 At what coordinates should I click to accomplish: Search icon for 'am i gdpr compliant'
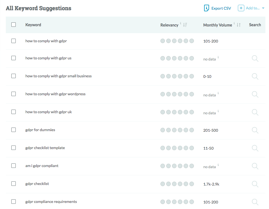[255, 166]
